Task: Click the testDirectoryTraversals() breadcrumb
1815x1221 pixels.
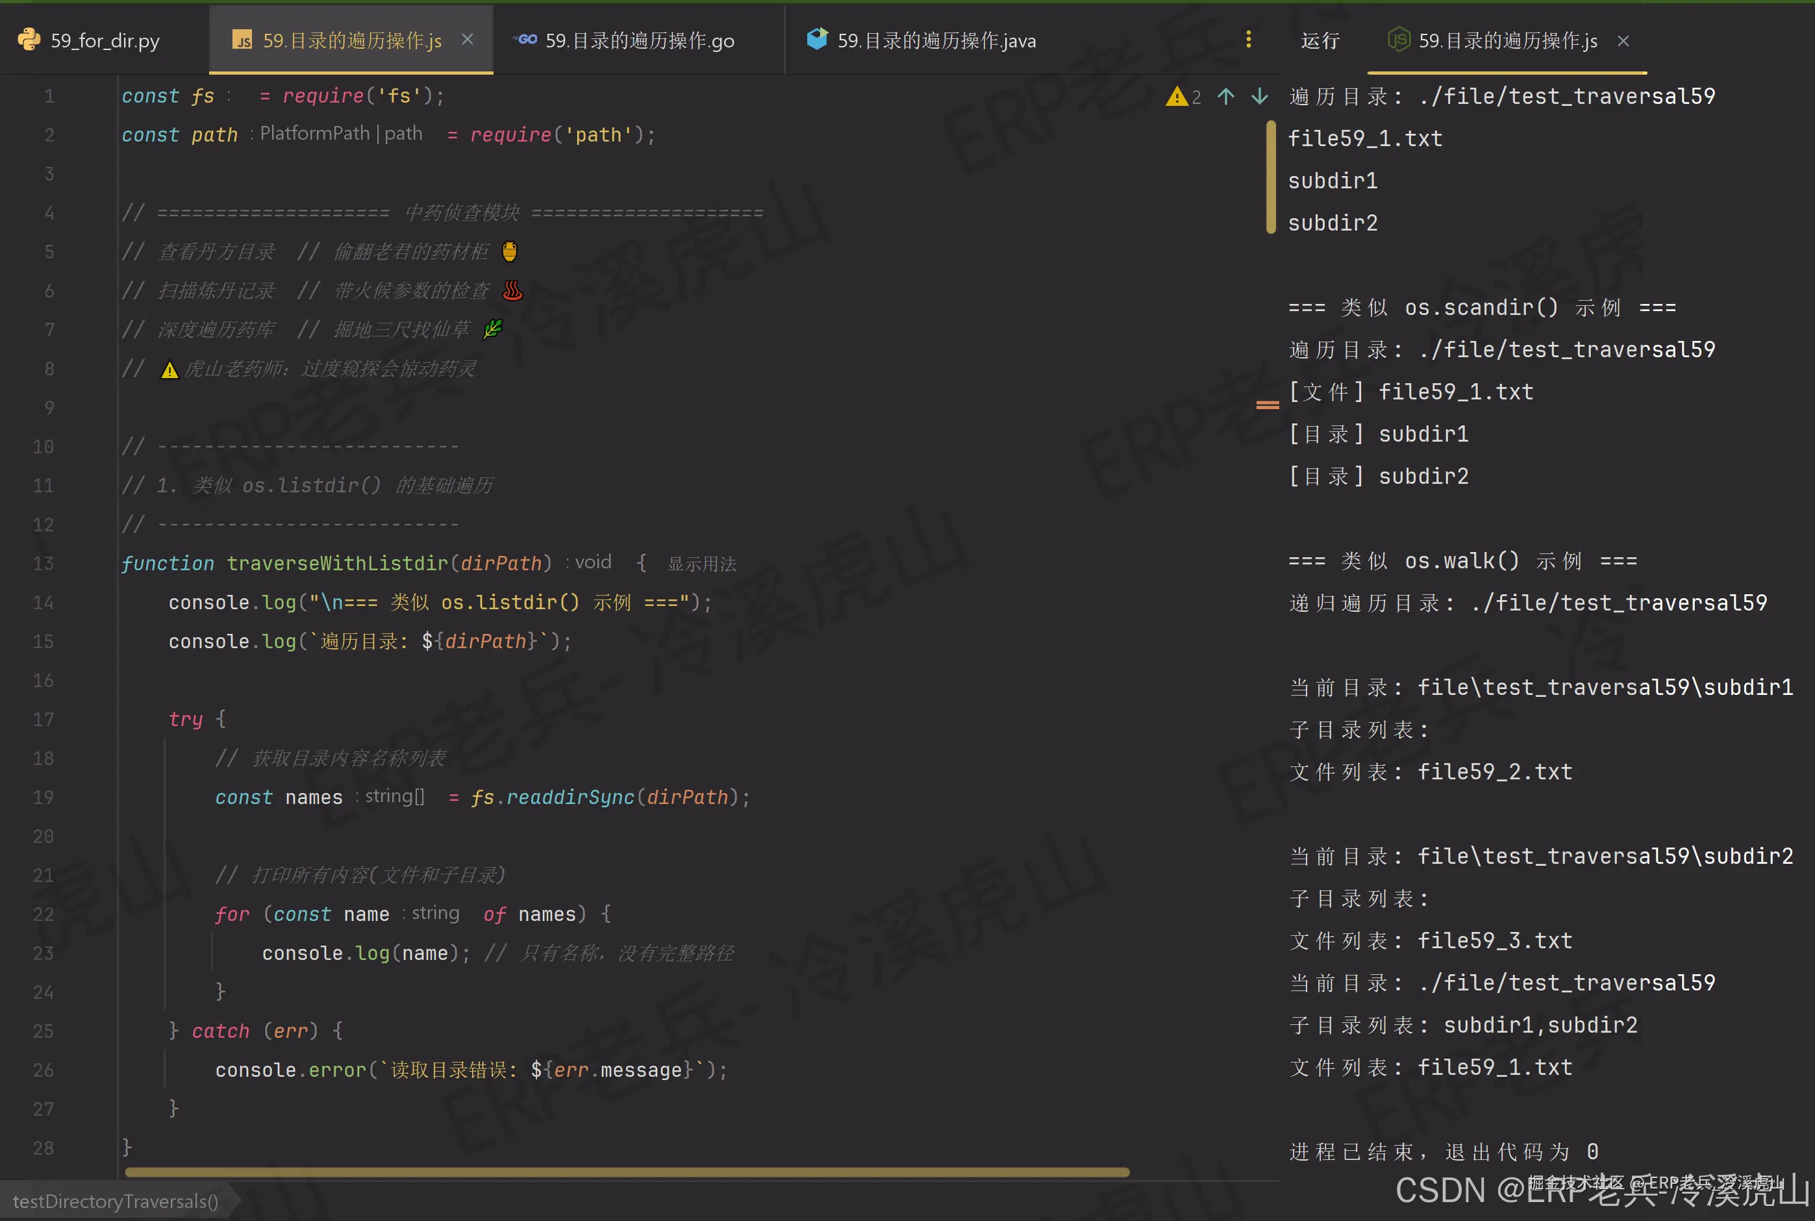Action: pyautogui.click(x=115, y=1202)
